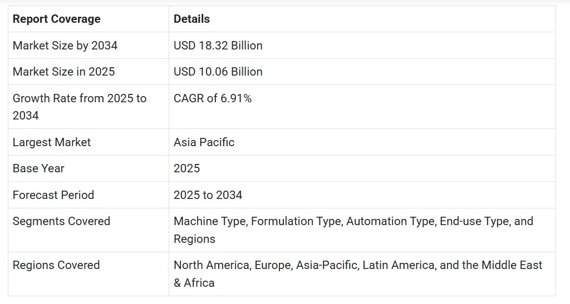Click the Machine Type segments text
570x304 pixels.
(x=209, y=221)
